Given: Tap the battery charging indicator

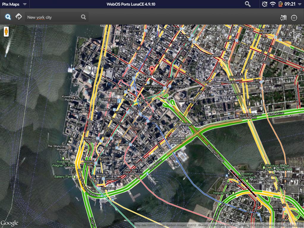Looking at the screenshot, I should (x=280, y=4).
